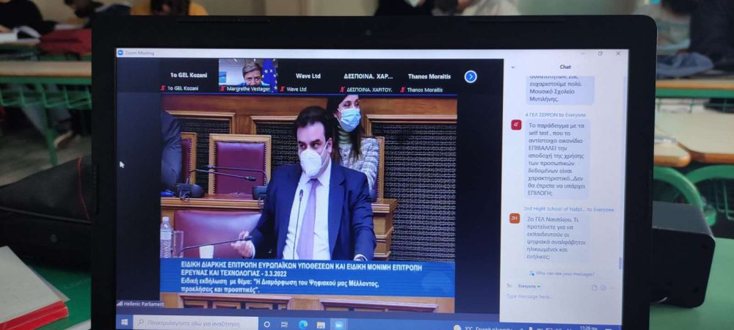
Task: Click the Windows Start button
Action: pyautogui.click(x=124, y=323)
